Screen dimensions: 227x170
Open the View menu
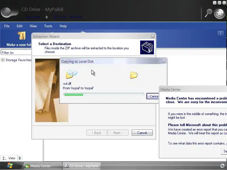[33, 26]
